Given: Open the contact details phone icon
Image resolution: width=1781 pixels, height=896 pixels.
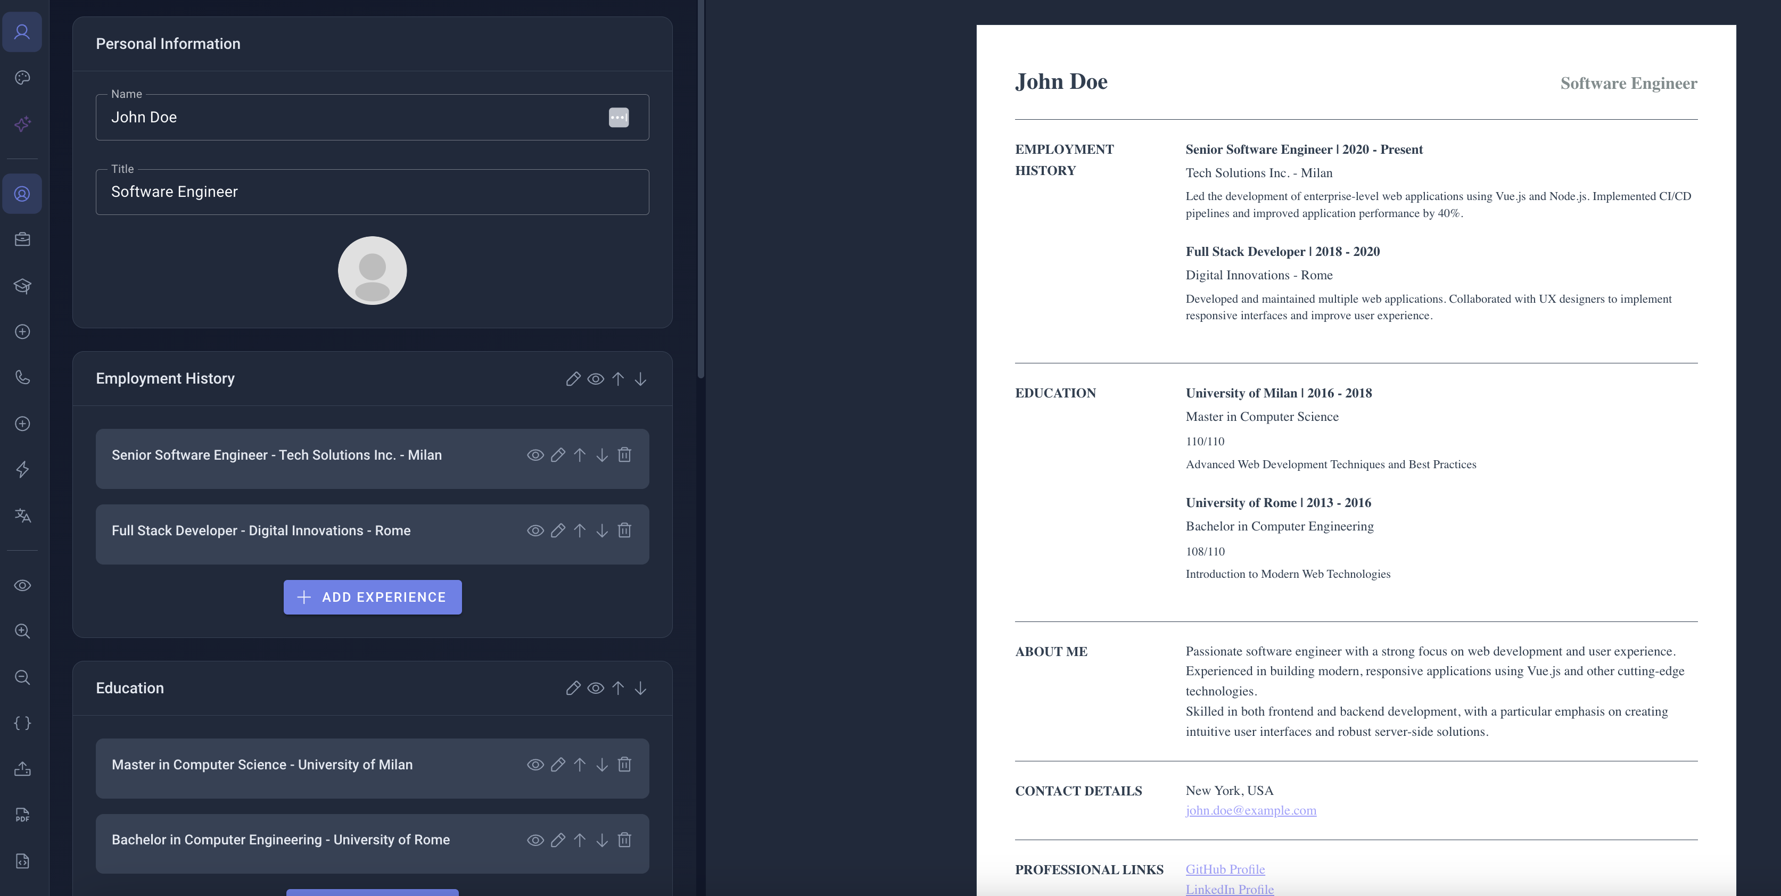Looking at the screenshot, I should 22,377.
